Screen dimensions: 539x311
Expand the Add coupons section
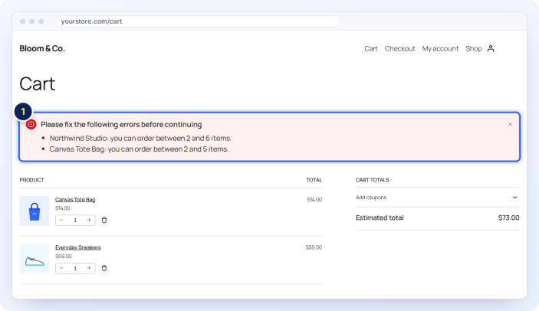[437, 198]
